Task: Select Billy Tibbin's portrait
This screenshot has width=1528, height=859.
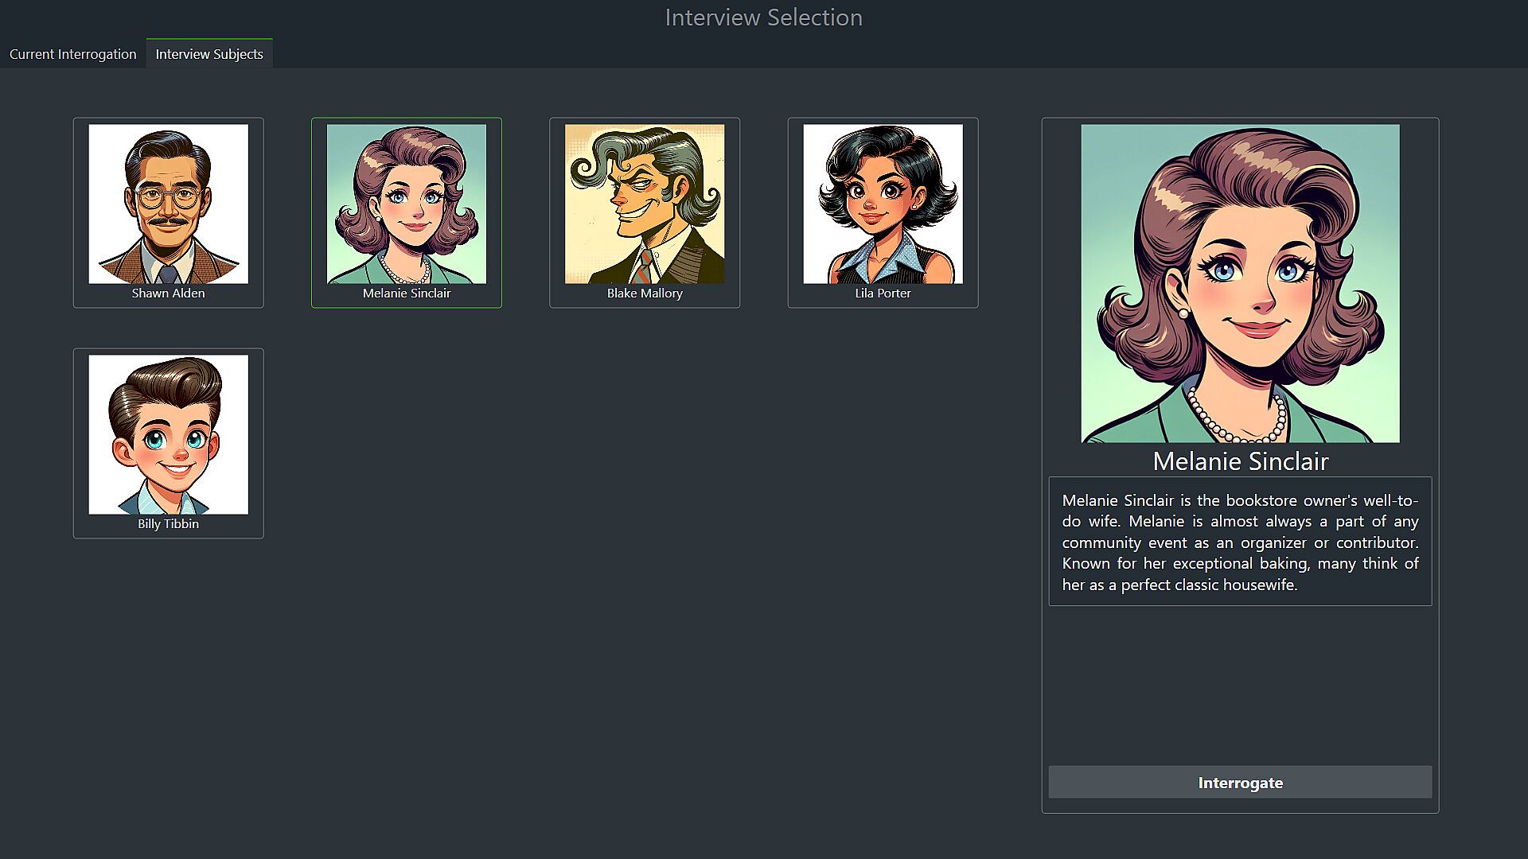Action: click(168, 434)
